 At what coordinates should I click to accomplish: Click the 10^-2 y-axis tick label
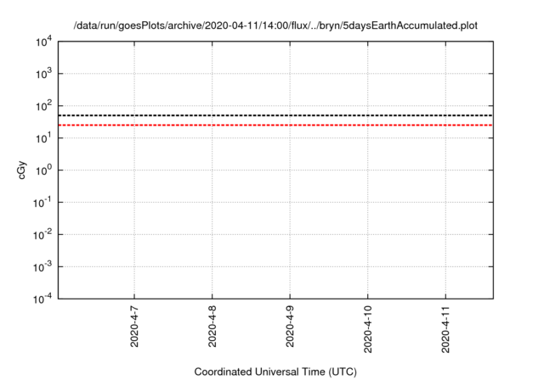[42, 235]
